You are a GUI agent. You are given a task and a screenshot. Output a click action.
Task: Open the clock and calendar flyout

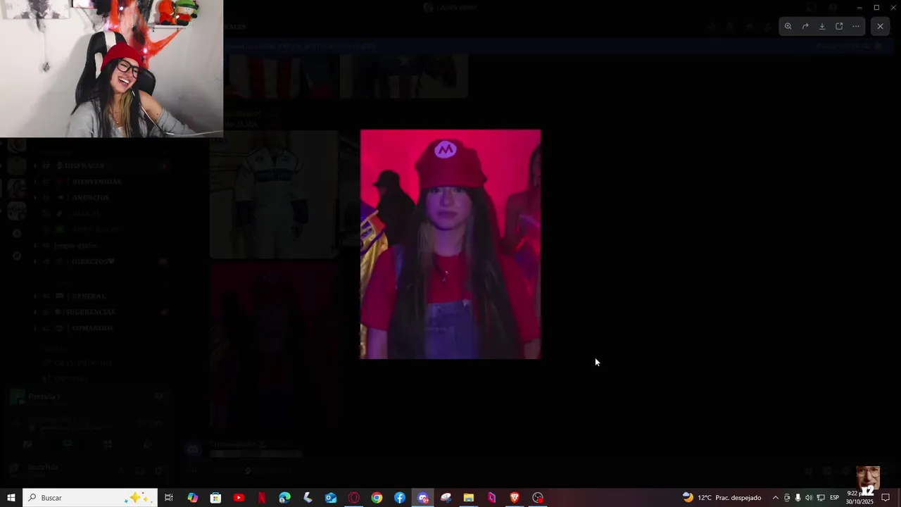click(859, 498)
